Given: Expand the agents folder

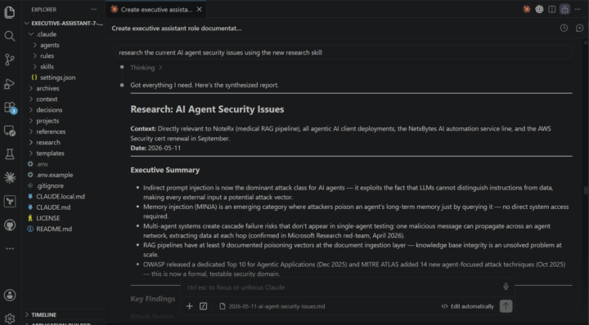Looking at the screenshot, I should 63,45.
